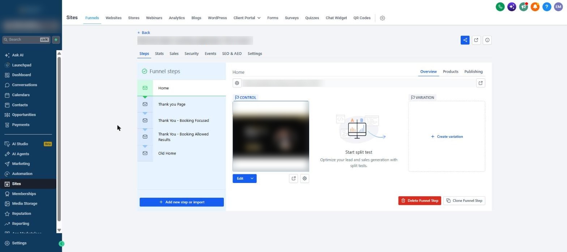Switch to the Stores tab
This screenshot has width=567, height=252.
pos(134,18)
